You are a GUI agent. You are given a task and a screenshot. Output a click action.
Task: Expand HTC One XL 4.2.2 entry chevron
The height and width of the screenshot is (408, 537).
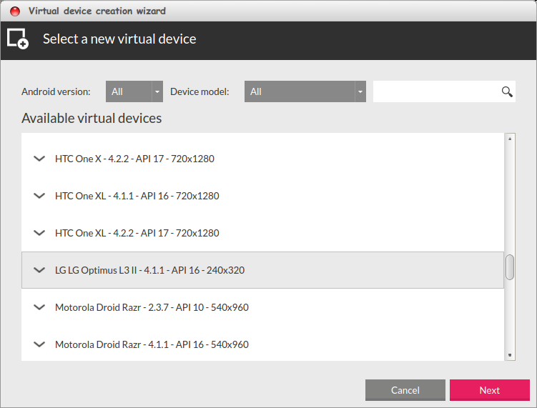click(39, 233)
